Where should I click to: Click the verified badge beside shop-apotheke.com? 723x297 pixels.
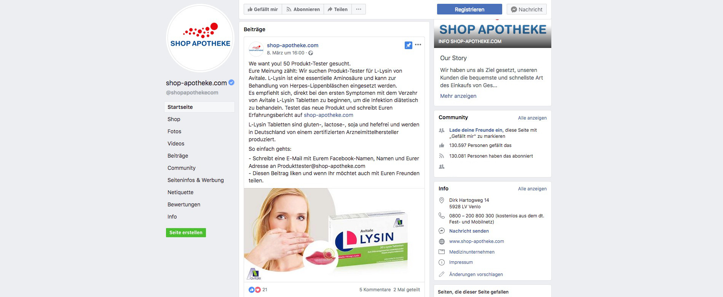coord(231,82)
